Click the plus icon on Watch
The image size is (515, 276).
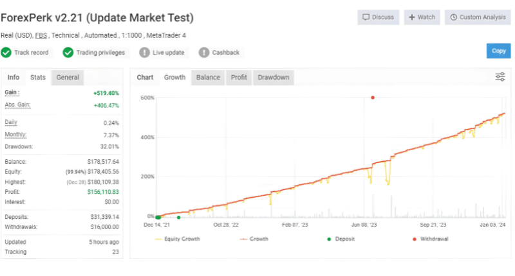tap(411, 17)
